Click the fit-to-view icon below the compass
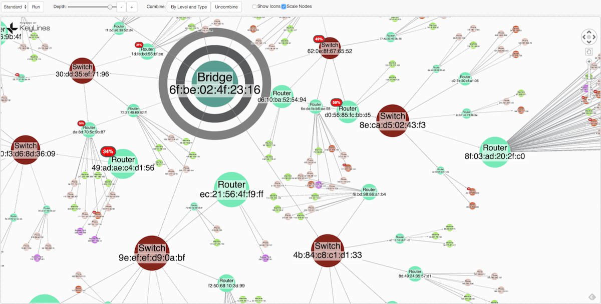The width and height of the screenshot is (601, 304). click(x=589, y=51)
